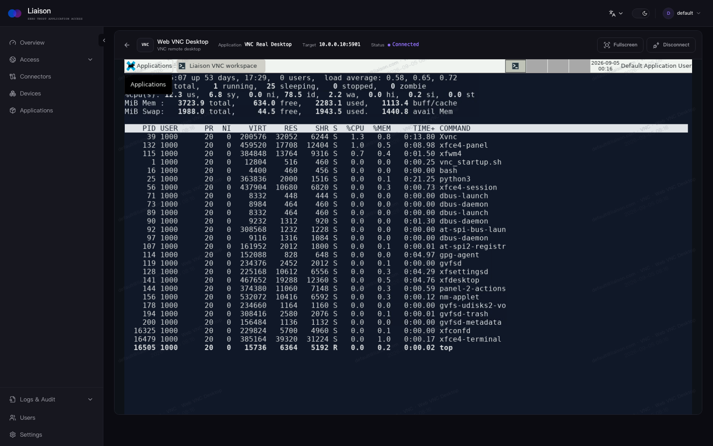This screenshot has height=446, width=713.
Task: Click the Logs & Audit icon
Action: [x=12, y=400]
